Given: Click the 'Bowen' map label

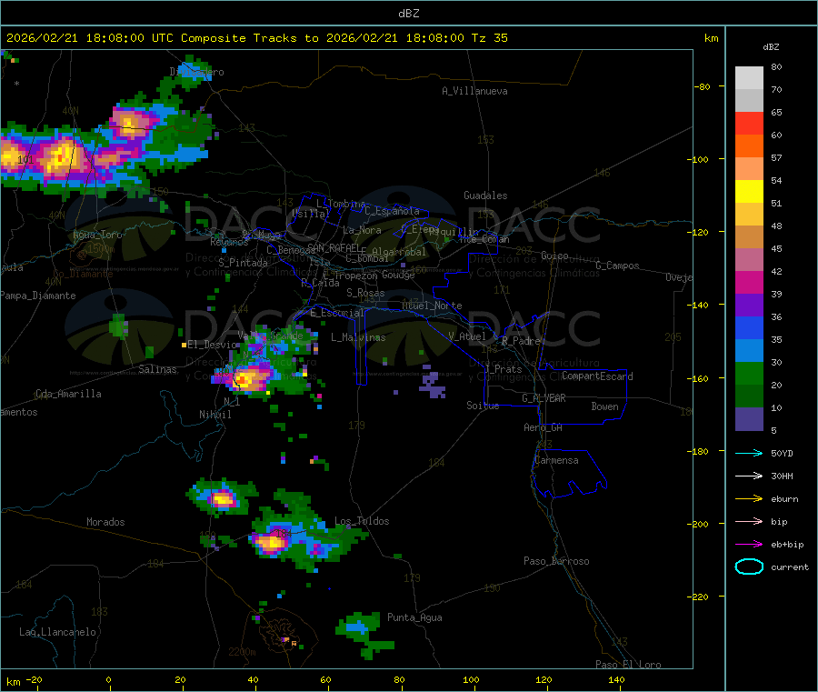Looking at the screenshot, I should pos(605,406).
